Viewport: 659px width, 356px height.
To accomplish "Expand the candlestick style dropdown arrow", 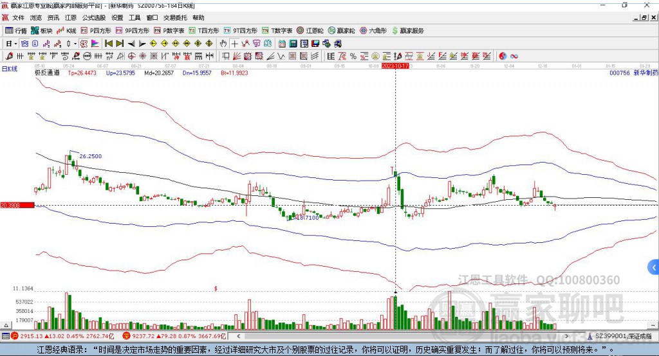I will click(x=75, y=44).
